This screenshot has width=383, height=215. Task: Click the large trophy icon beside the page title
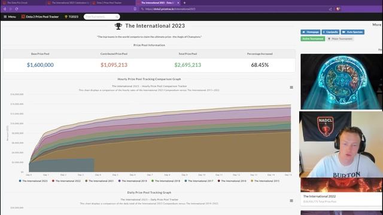click(118, 26)
